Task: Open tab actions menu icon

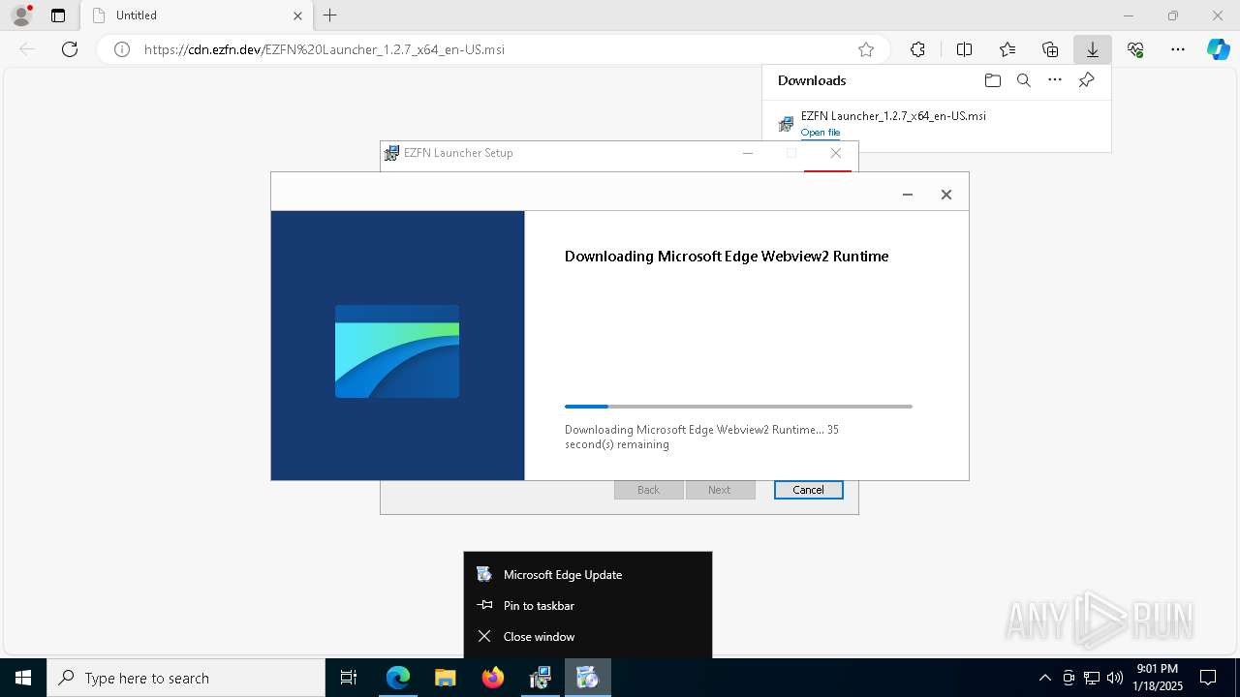Action: pos(58,15)
